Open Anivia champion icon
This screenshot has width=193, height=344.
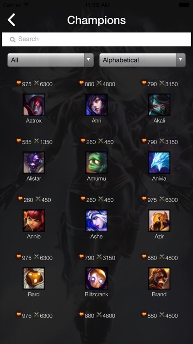coord(159,163)
